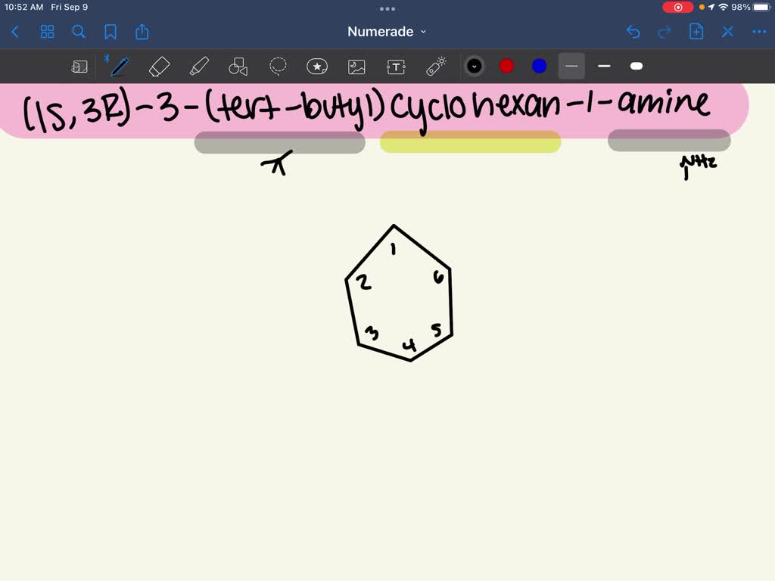
Task: Expand the black color options chevron
Action: click(x=475, y=67)
